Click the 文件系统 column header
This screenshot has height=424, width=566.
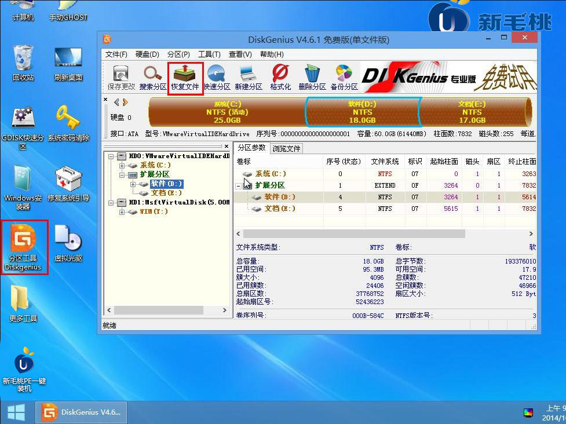pos(385,161)
